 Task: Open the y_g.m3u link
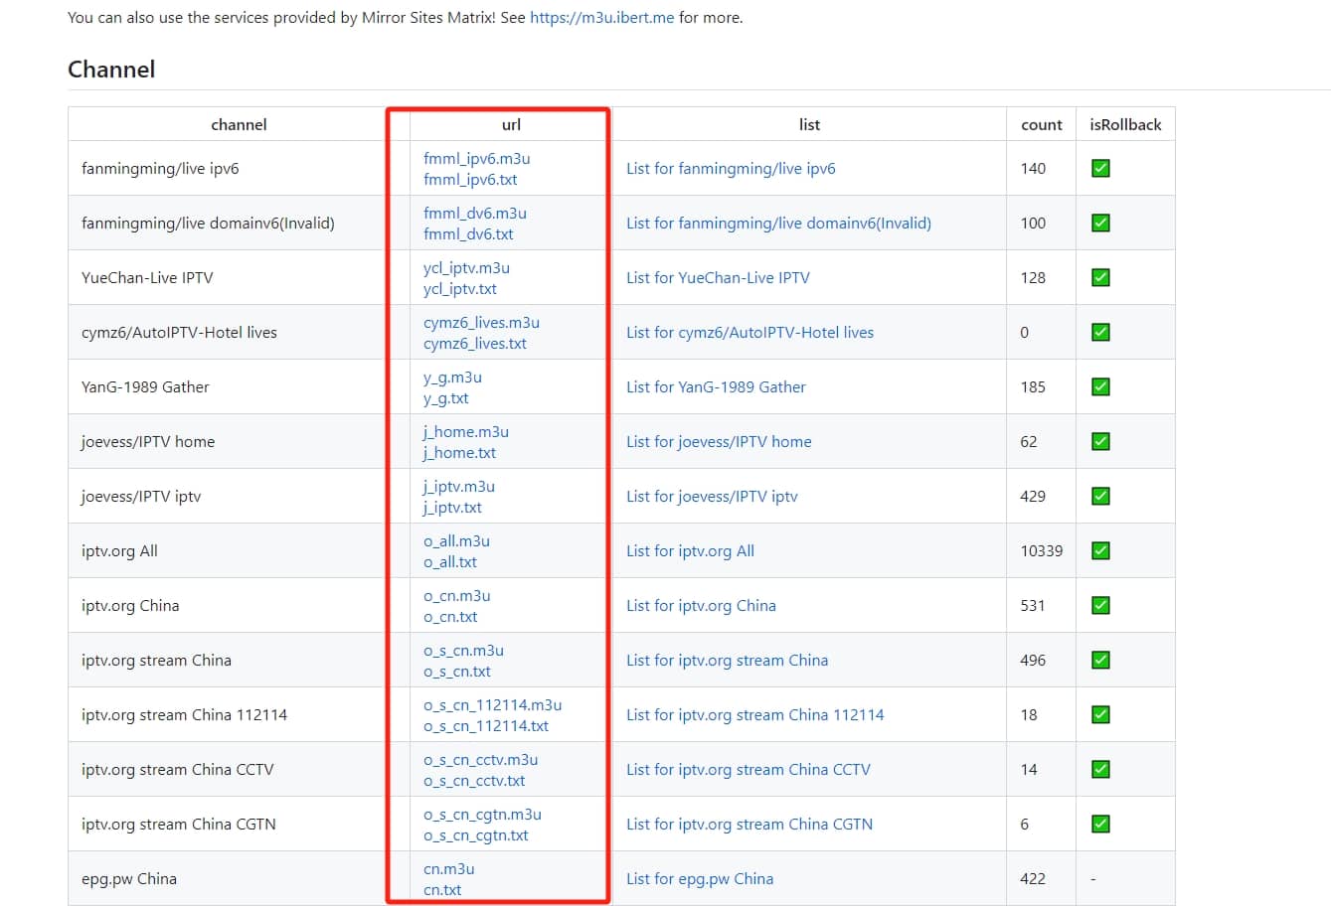[452, 377]
